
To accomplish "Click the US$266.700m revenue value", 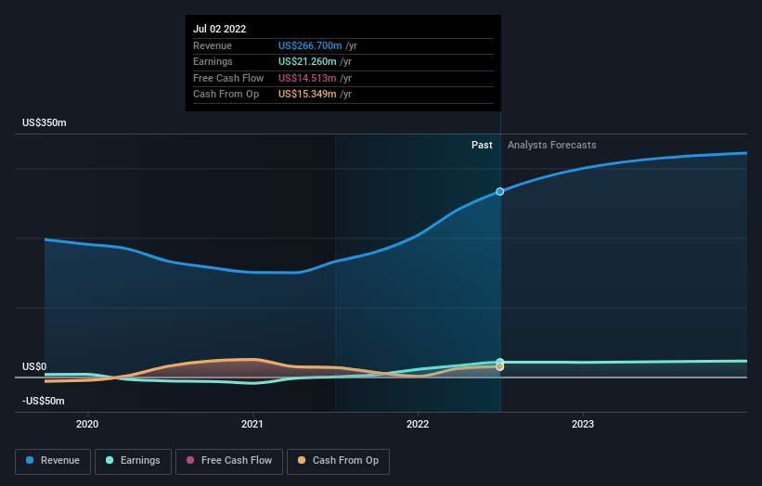I will tap(310, 45).
